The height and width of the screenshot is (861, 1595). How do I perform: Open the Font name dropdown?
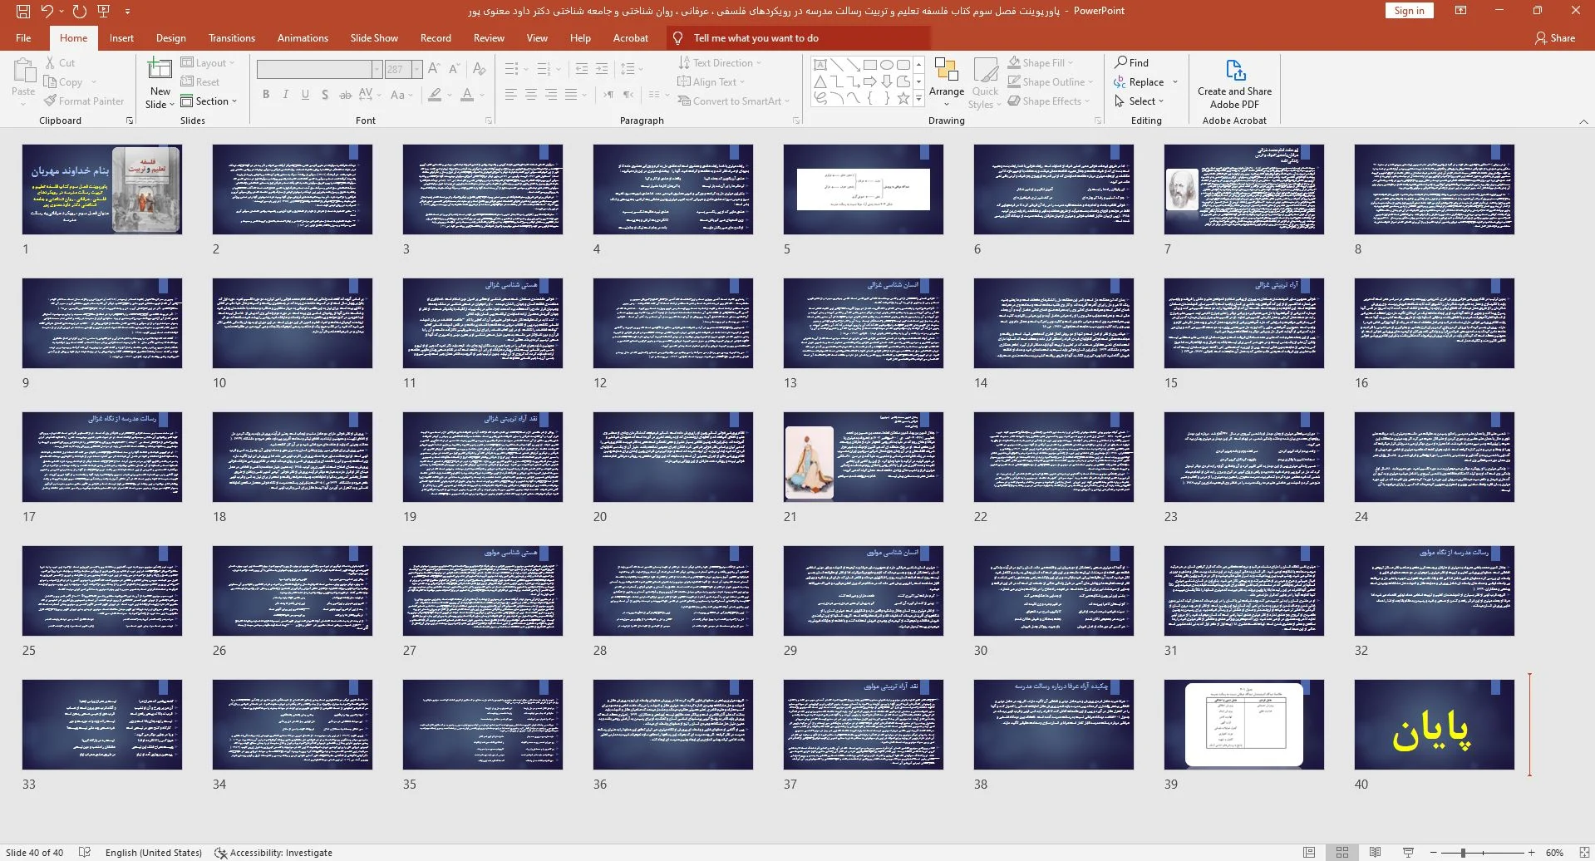click(377, 70)
